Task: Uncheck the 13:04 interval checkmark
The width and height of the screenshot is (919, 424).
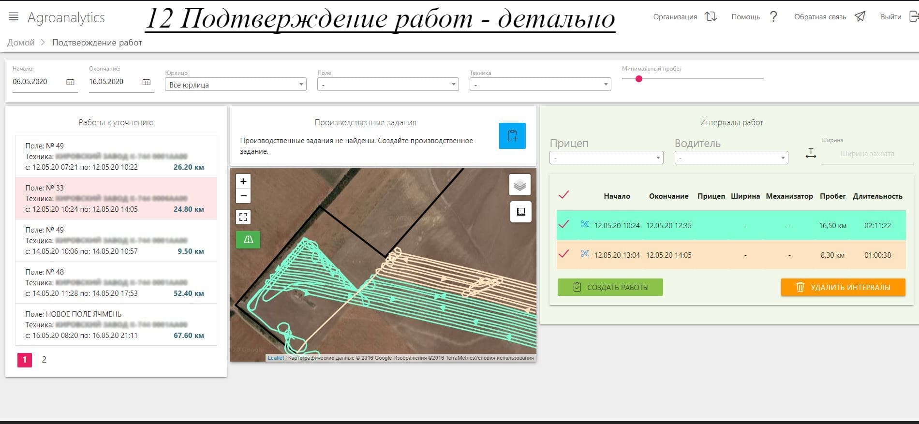Action: (563, 254)
